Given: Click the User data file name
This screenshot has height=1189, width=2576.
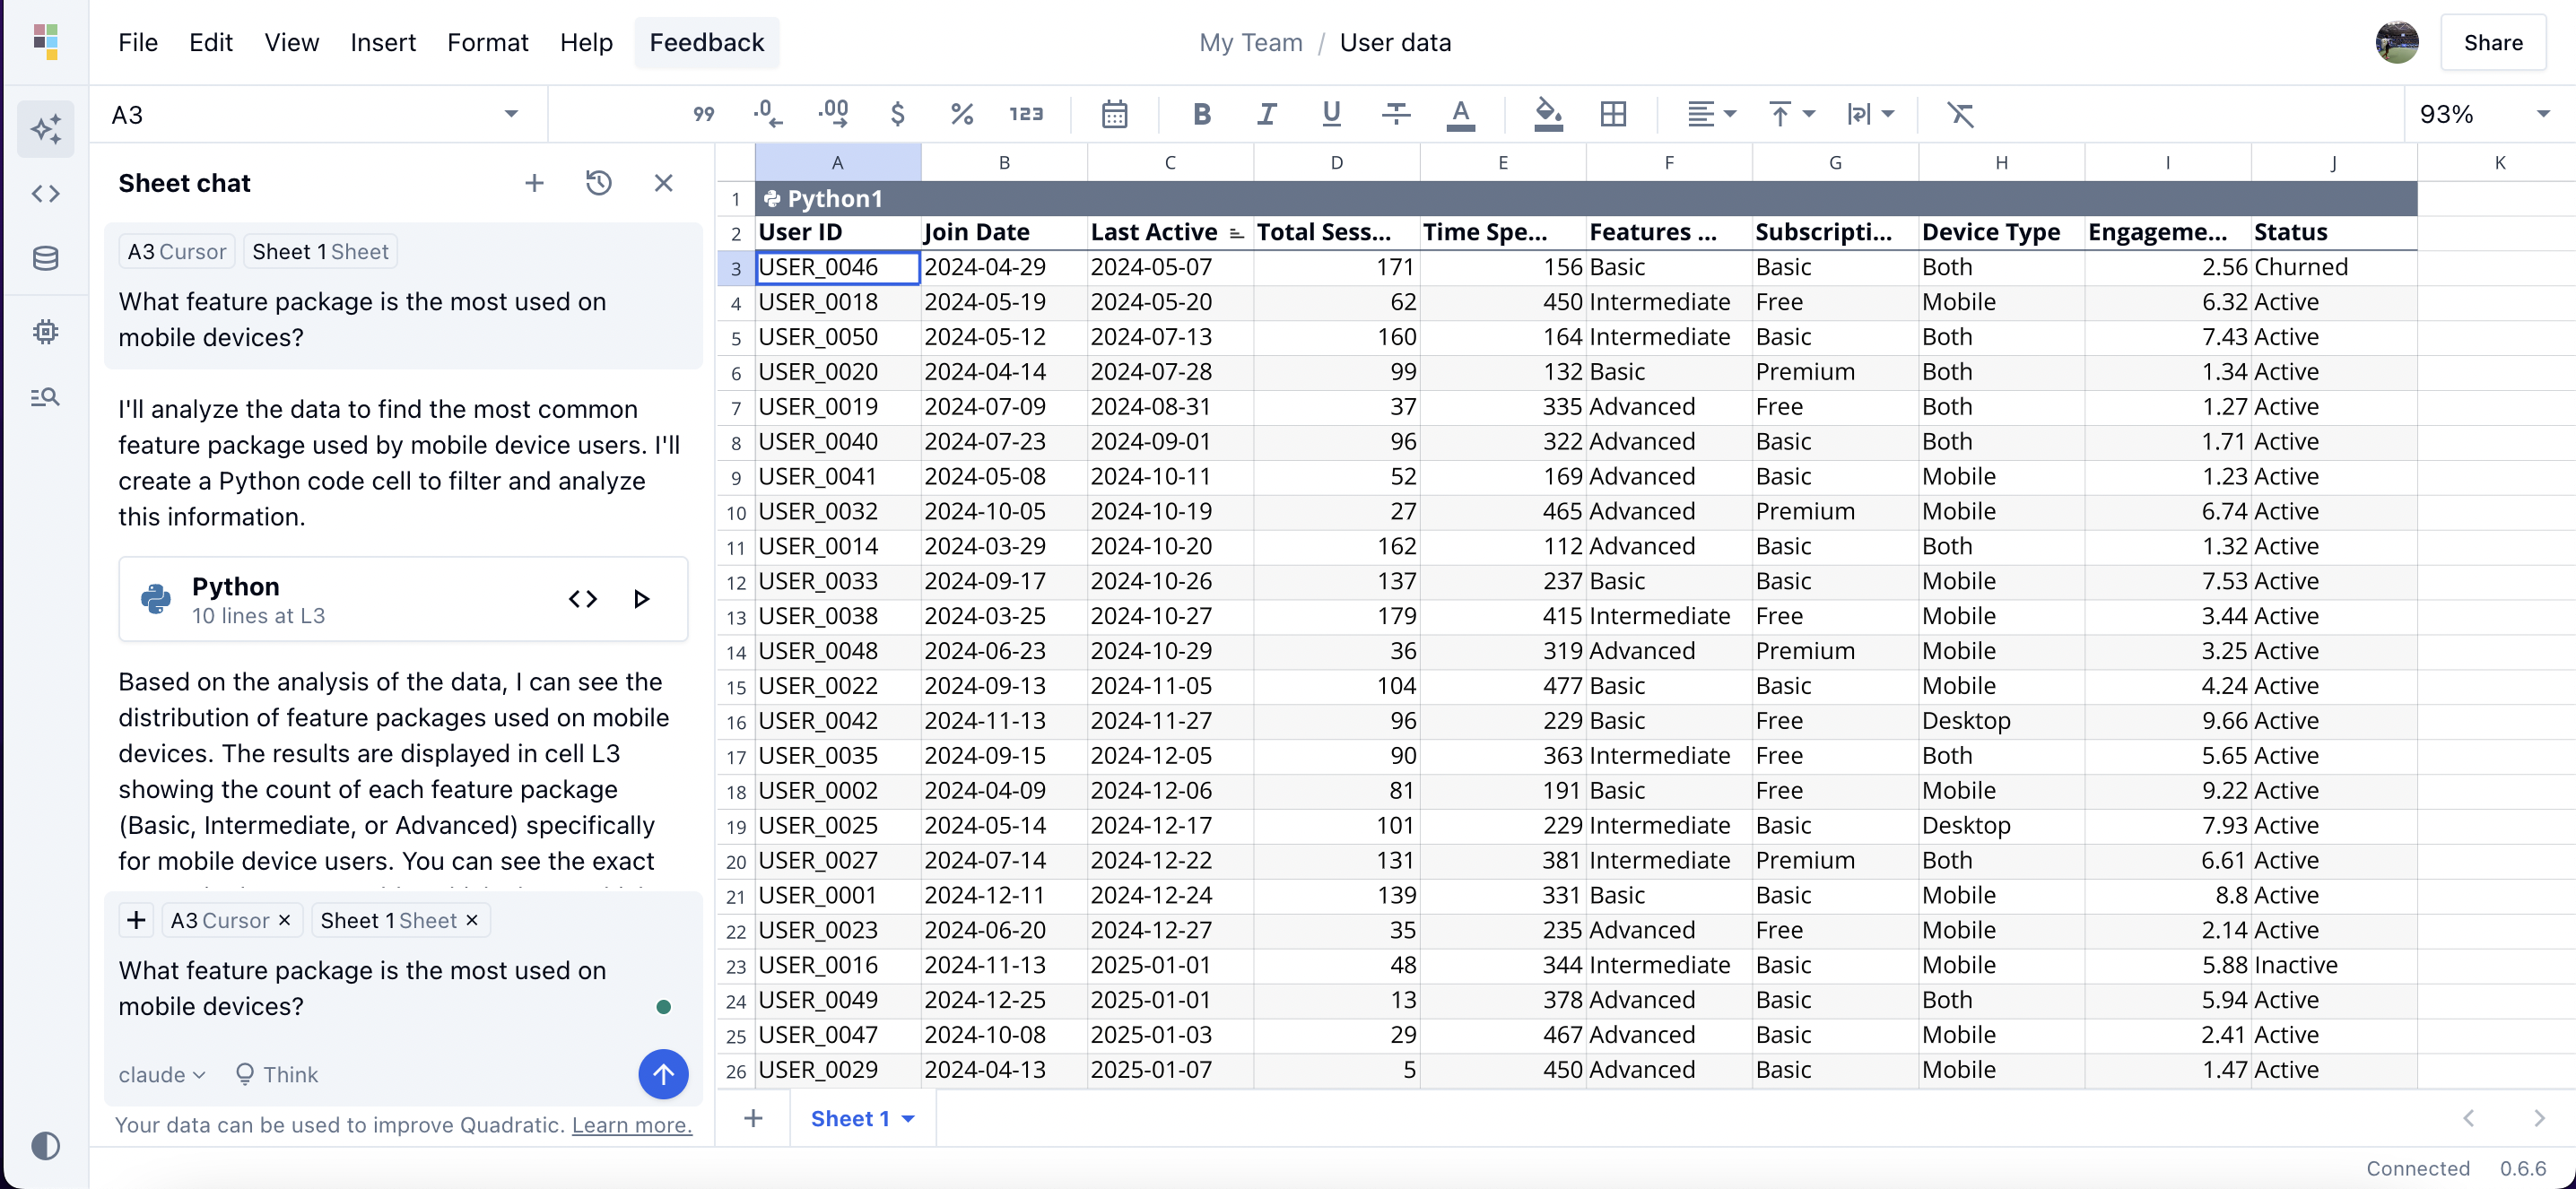Looking at the screenshot, I should tap(1396, 42).
